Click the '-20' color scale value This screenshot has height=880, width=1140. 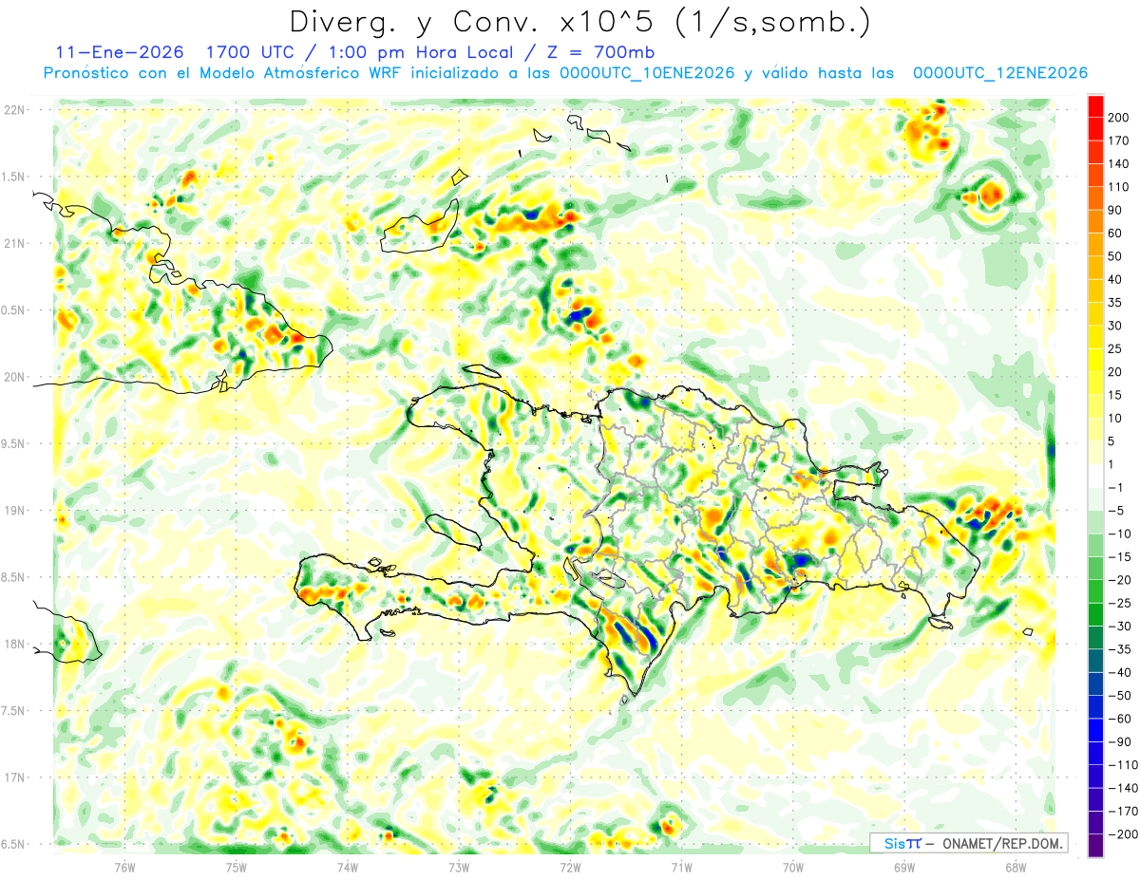1119,579
